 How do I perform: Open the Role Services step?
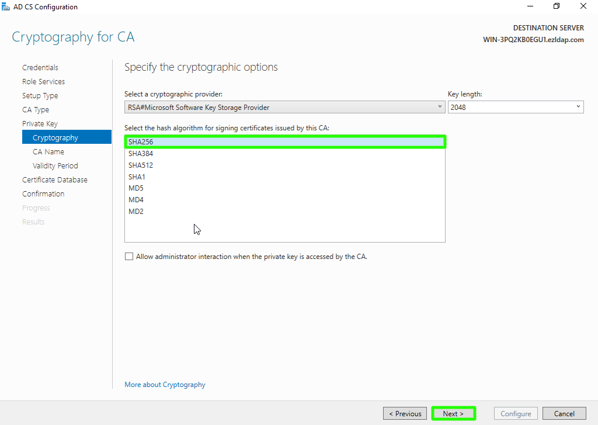pyautogui.click(x=44, y=82)
